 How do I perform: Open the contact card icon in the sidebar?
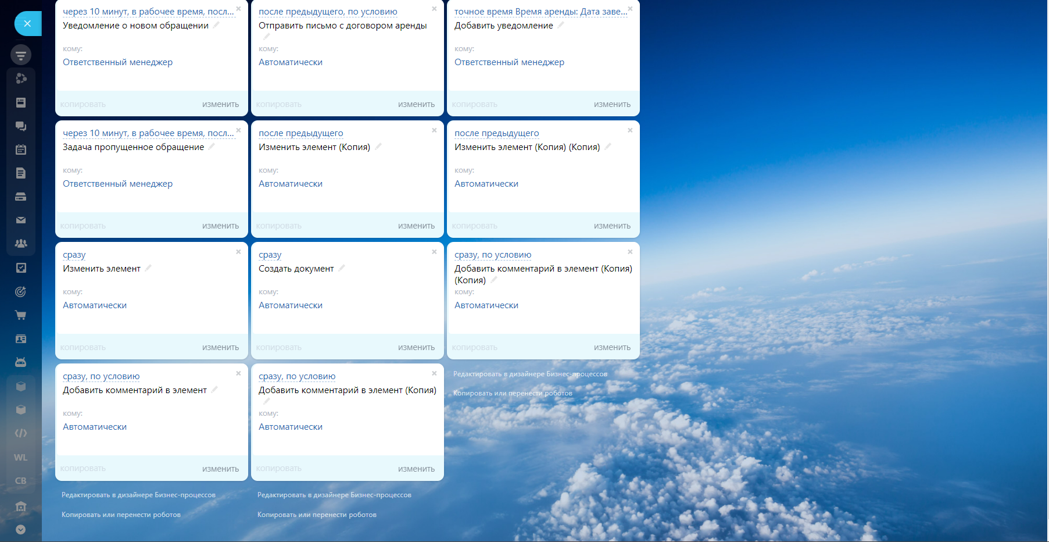tap(21, 338)
